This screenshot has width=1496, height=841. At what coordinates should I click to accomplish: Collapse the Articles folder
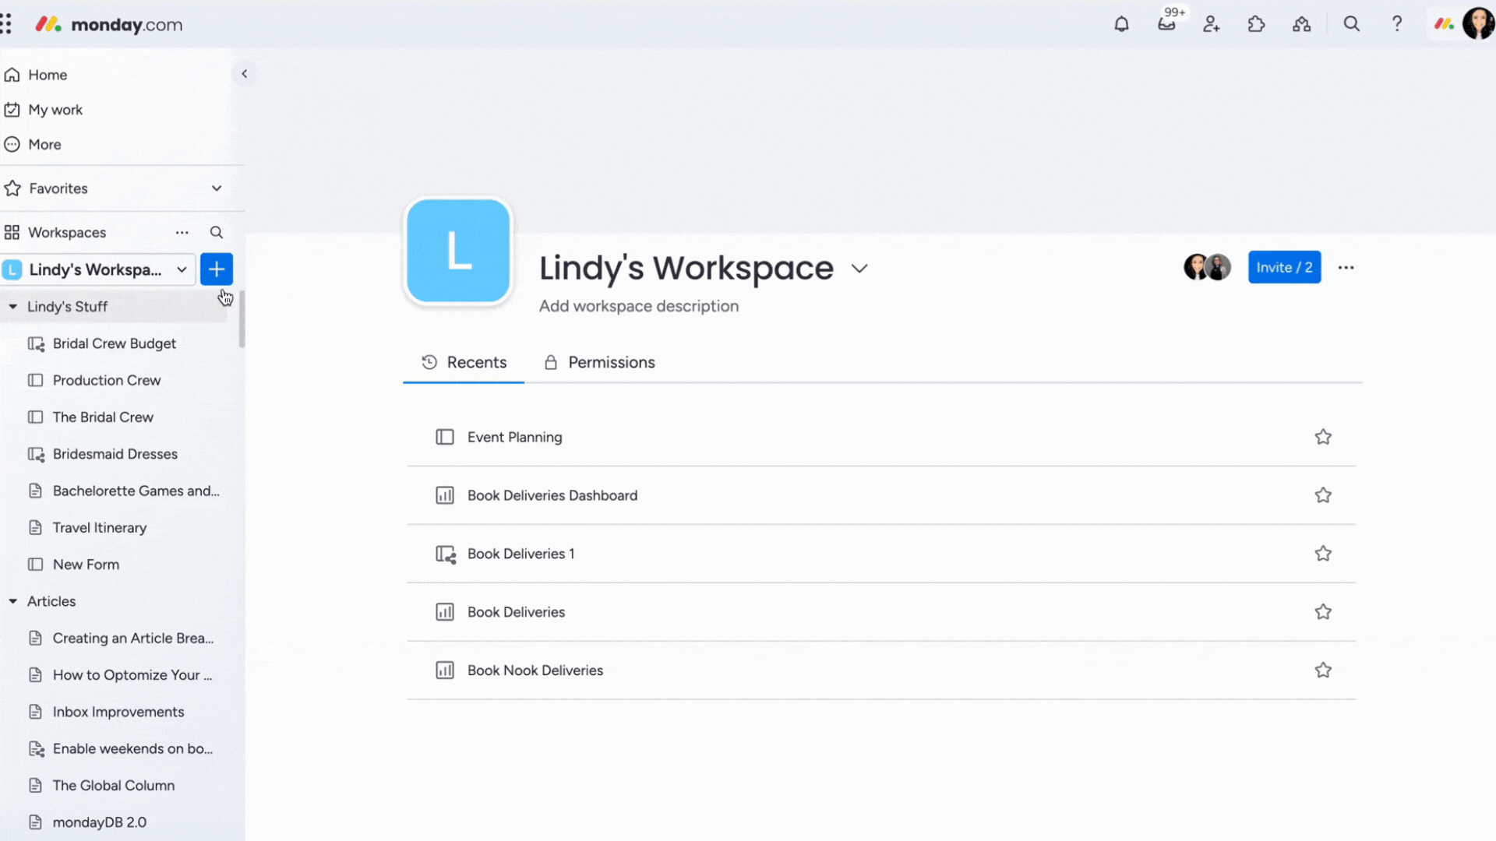point(12,601)
